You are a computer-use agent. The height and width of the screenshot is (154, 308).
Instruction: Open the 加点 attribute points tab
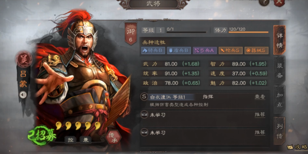280,100
